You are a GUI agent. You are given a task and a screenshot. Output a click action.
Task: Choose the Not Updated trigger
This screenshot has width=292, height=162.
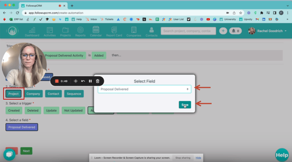click(73, 111)
